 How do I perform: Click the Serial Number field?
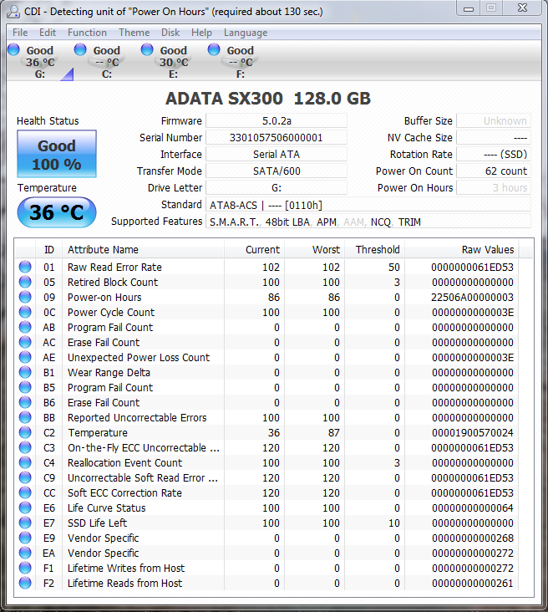click(276, 138)
